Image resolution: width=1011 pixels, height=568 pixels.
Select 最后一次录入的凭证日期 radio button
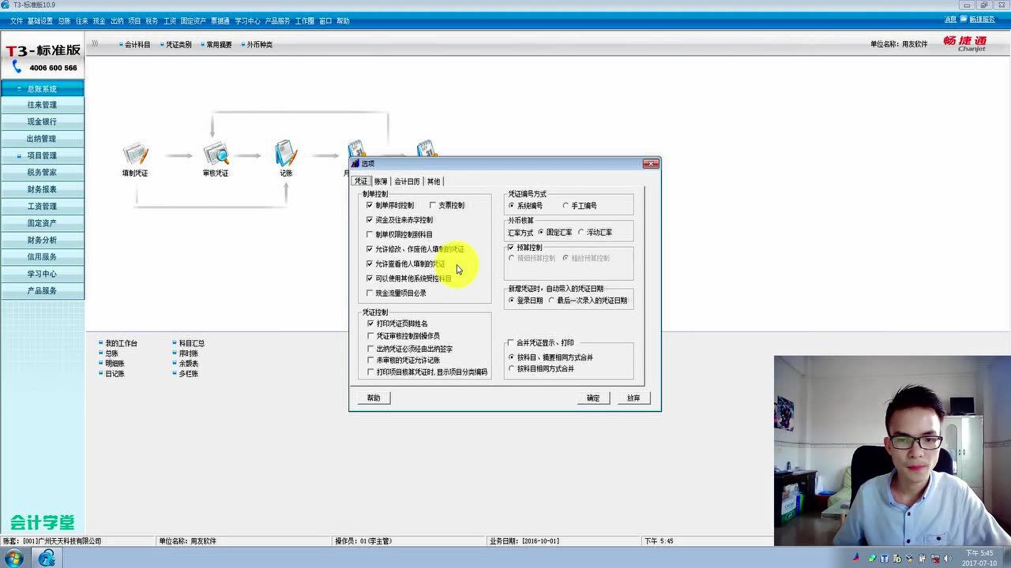pyautogui.click(x=551, y=301)
